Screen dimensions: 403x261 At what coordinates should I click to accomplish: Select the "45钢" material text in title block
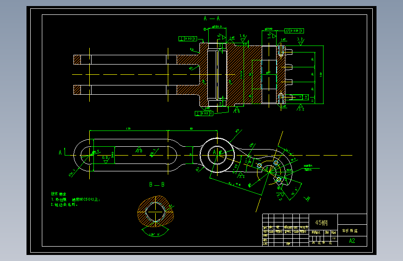click(x=322, y=223)
